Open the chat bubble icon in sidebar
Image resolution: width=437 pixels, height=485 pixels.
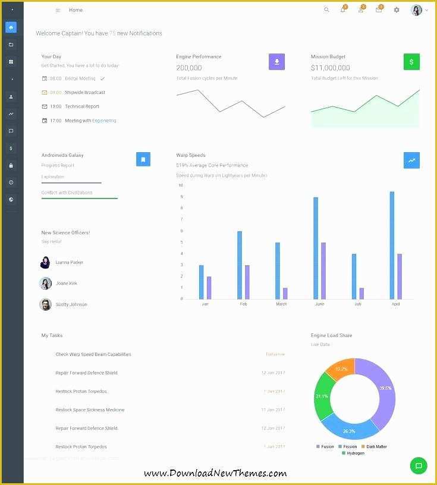point(11,131)
